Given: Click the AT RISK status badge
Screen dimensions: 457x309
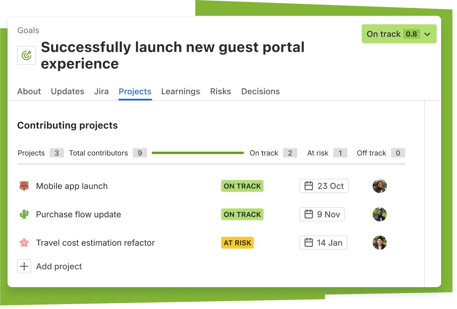Looking at the screenshot, I should (x=237, y=243).
